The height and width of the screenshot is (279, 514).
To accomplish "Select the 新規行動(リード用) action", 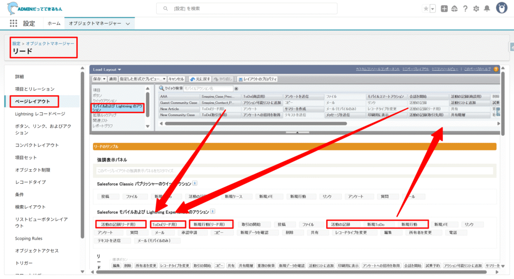I will 211,225.
